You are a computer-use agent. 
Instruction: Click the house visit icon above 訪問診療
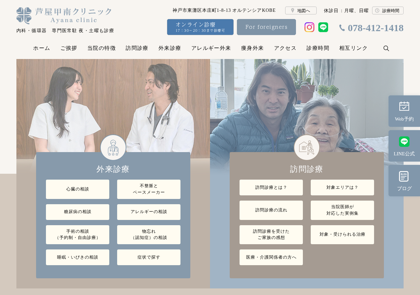point(307,147)
